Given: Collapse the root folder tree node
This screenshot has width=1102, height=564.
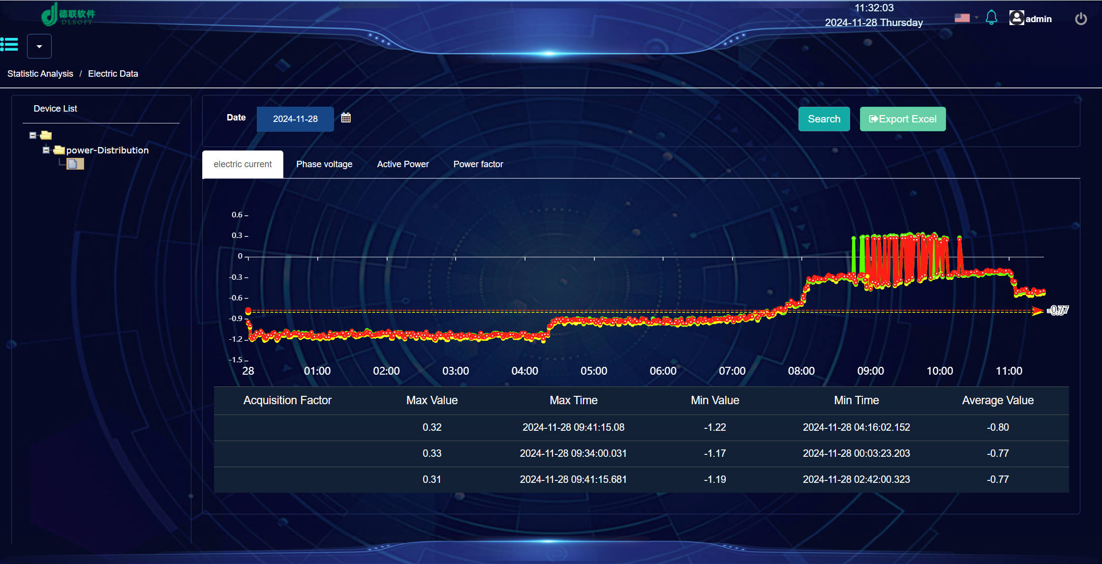Looking at the screenshot, I should [33, 135].
